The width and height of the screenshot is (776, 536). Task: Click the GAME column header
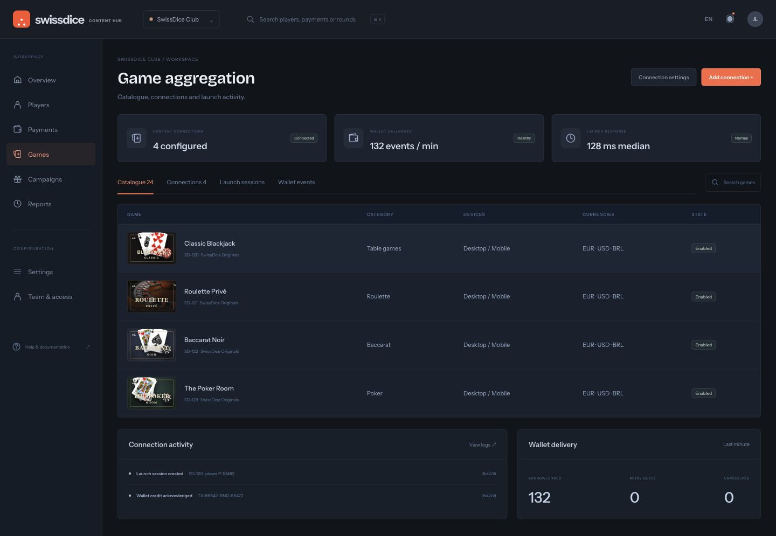coord(134,214)
